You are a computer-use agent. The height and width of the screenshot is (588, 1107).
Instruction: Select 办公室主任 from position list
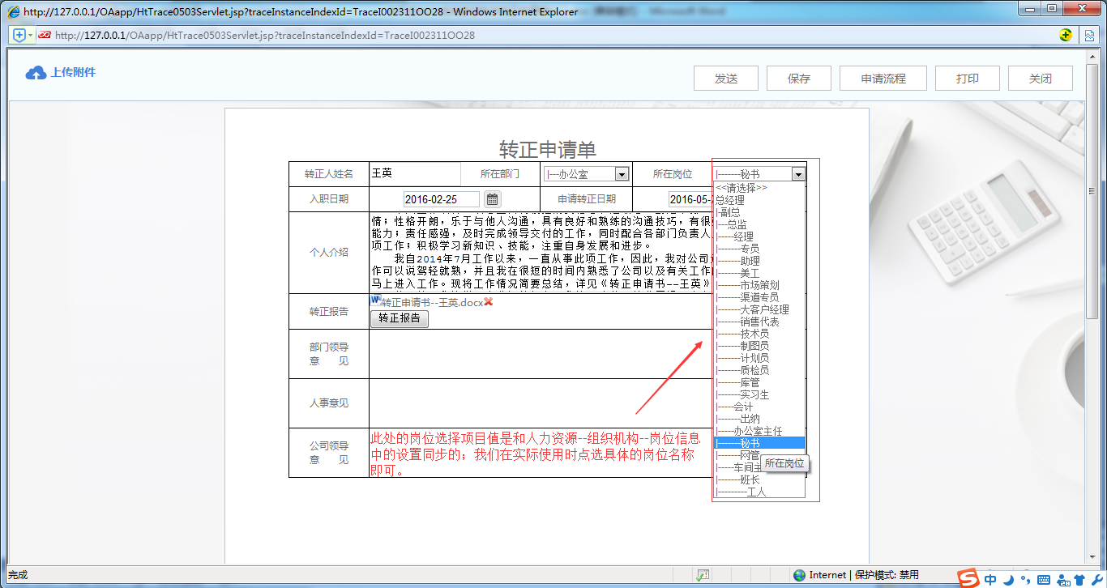pyautogui.click(x=757, y=431)
